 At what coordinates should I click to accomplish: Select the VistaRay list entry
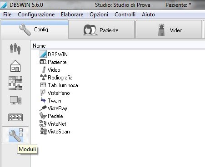[x=53, y=108]
